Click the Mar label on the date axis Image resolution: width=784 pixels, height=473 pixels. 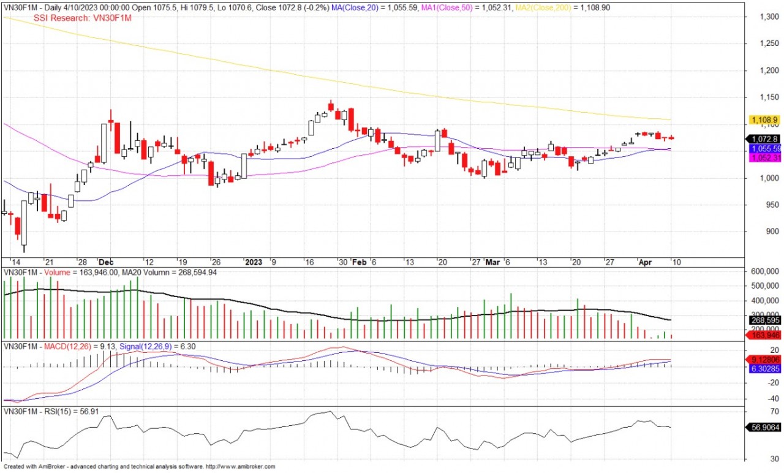(492, 262)
